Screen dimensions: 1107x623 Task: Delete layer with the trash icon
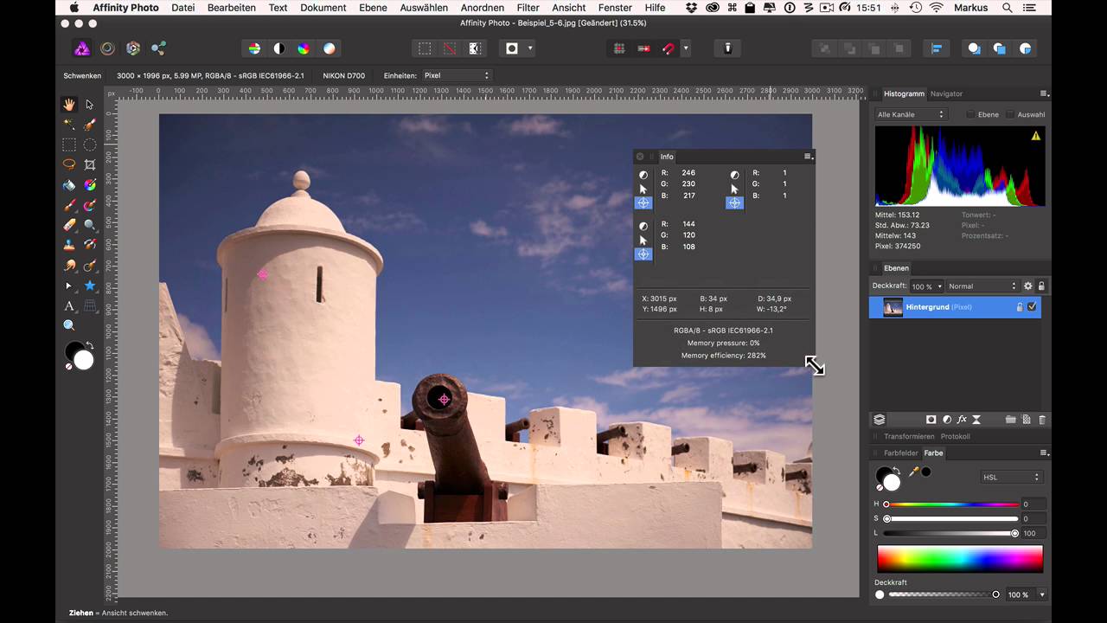1042,420
